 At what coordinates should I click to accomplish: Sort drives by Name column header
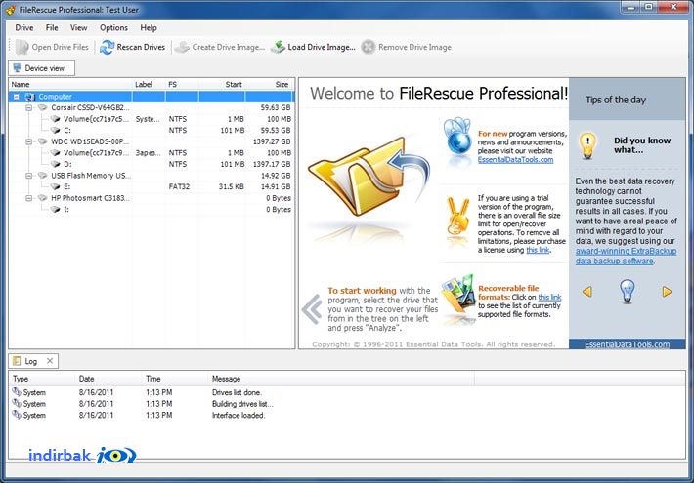(x=70, y=84)
